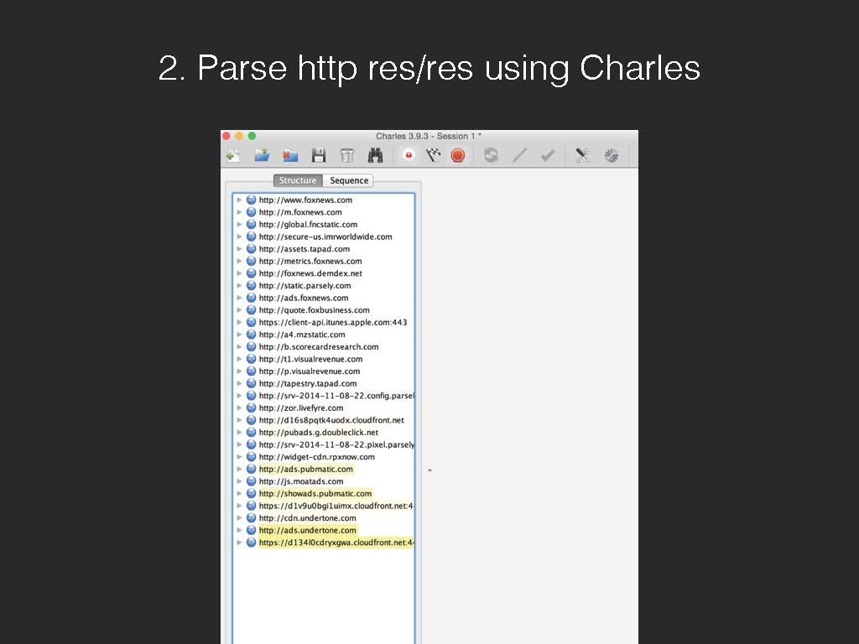This screenshot has height=644, width=859.
Task: Click the green zoom window button
Action: 252,136
